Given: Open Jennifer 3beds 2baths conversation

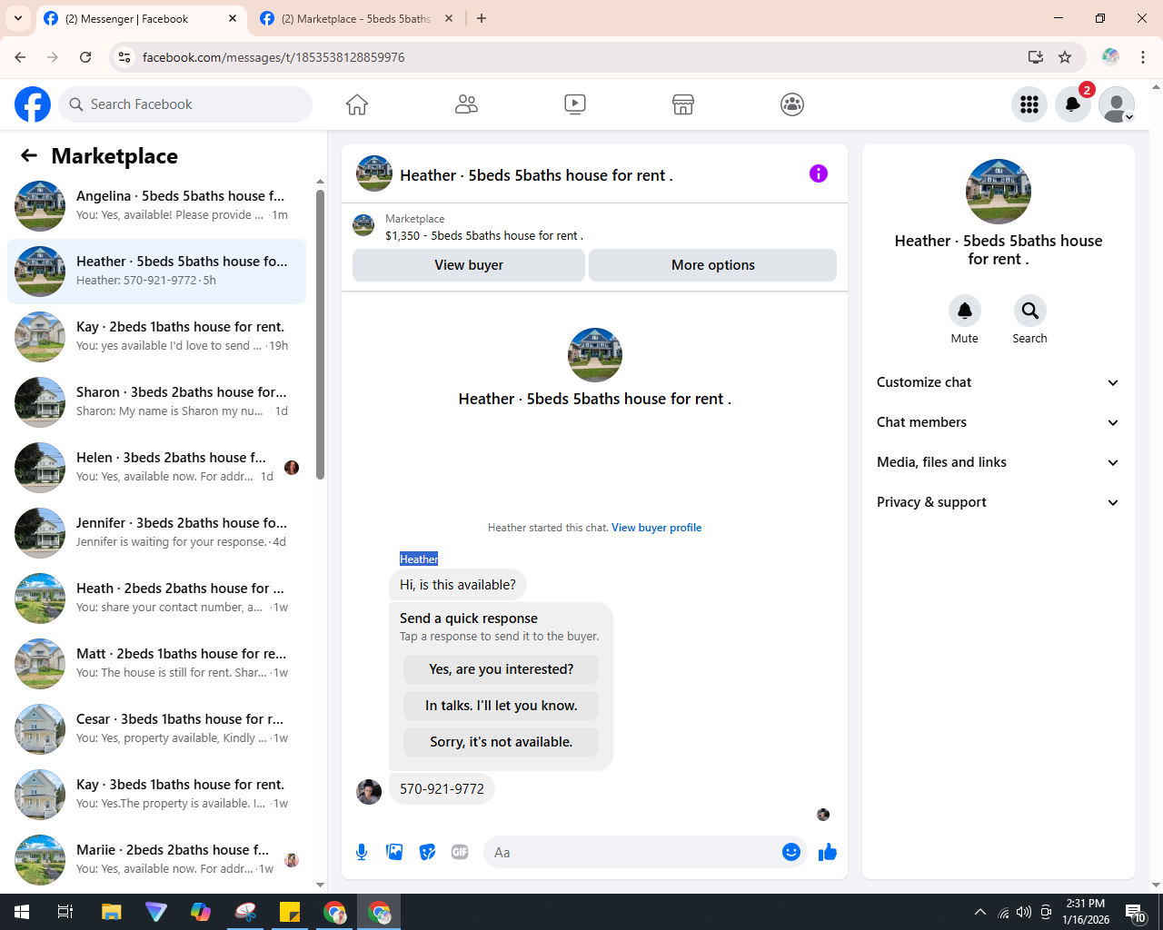Looking at the screenshot, I should click(157, 533).
